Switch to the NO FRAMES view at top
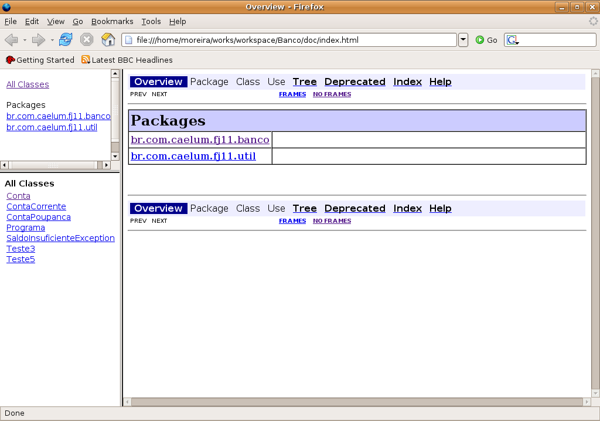The width and height of the screenshot is (600, 421). [x=332, y=94]
